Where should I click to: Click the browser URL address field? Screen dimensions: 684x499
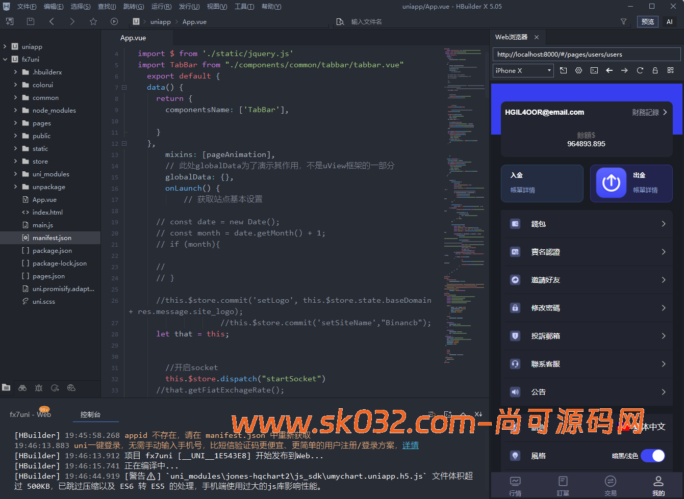pos(587,55)
